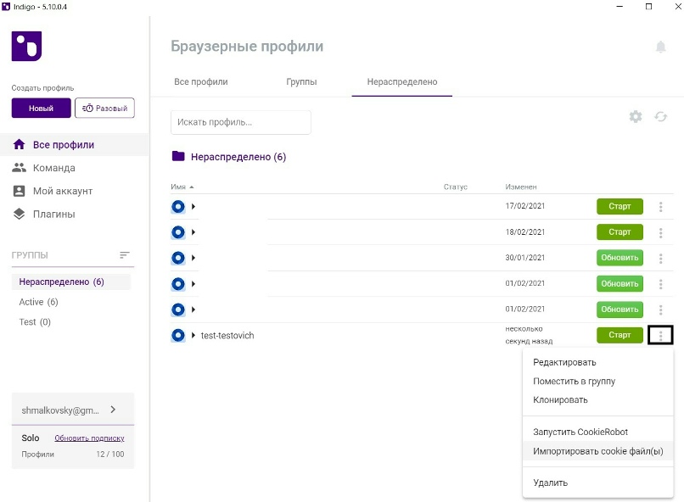
Task: Open three-dot menu for 17/02/2021 profile
Action: [661, 207]
